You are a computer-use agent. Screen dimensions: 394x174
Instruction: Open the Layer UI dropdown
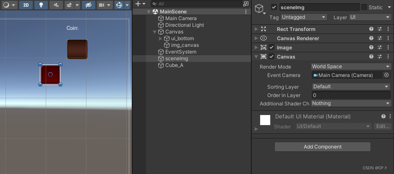(x=370, y=17)
